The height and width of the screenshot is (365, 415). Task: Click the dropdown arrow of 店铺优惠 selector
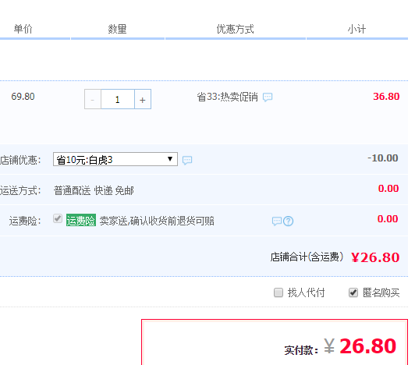pos(170,159)
